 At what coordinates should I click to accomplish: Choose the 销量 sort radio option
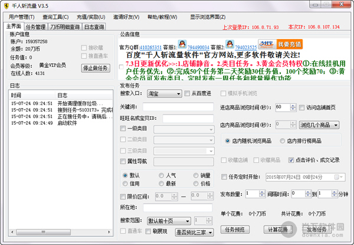pyautogui.click(x=196, y=175)
